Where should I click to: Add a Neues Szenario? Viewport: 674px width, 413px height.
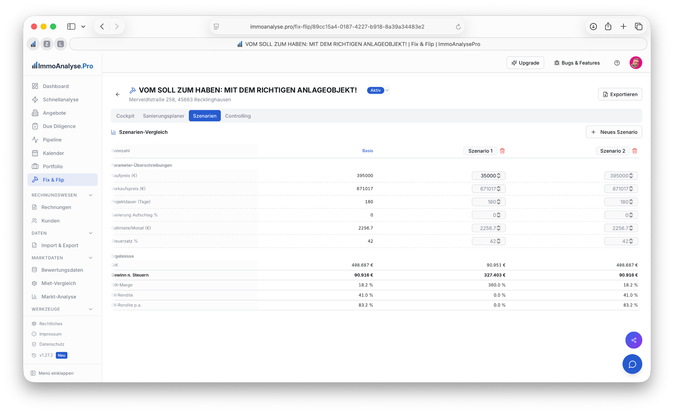(614, 132)
